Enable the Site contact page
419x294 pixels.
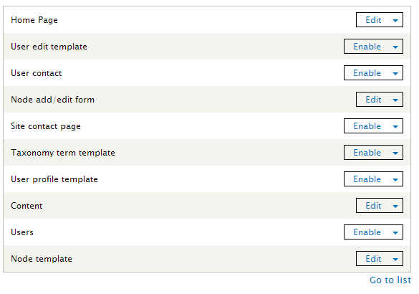pos(367,126)
